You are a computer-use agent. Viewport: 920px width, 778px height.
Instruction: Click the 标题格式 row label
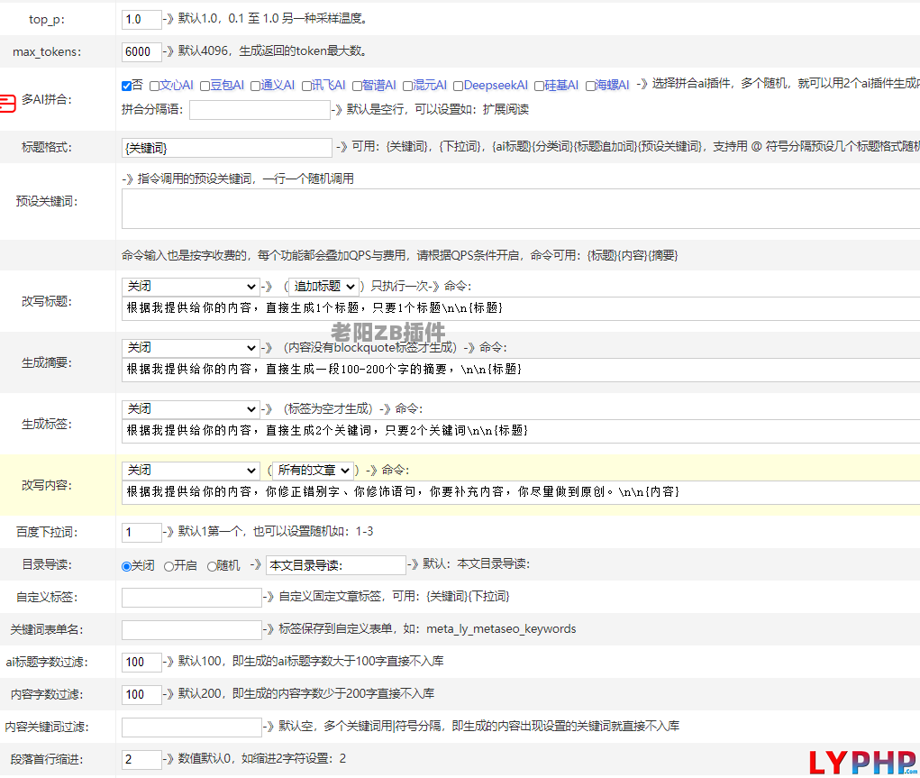pyautogui.click(x=47, y=147)
